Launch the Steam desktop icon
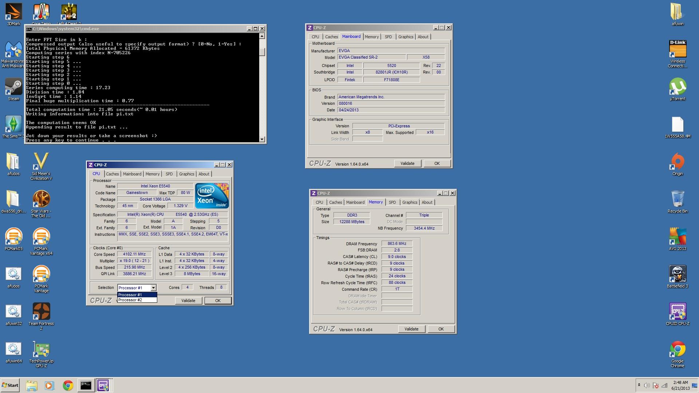The height and width of the screenshot is (393, 699). tap(13, 90)
